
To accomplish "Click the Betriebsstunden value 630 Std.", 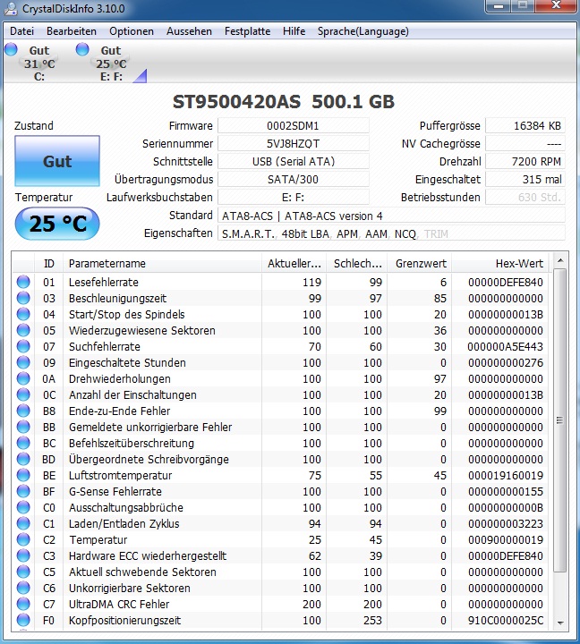I will tap(525, 197).
